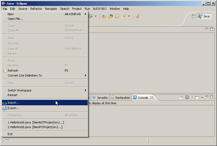217x146 pixels.
Task: Open the Window menu
Action: tap(115, 9)
